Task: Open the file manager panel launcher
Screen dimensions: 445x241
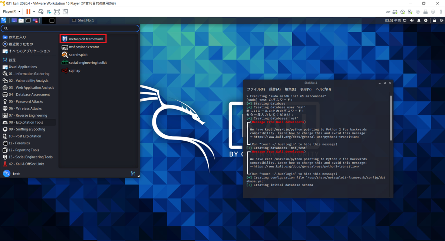Action: 21,20
